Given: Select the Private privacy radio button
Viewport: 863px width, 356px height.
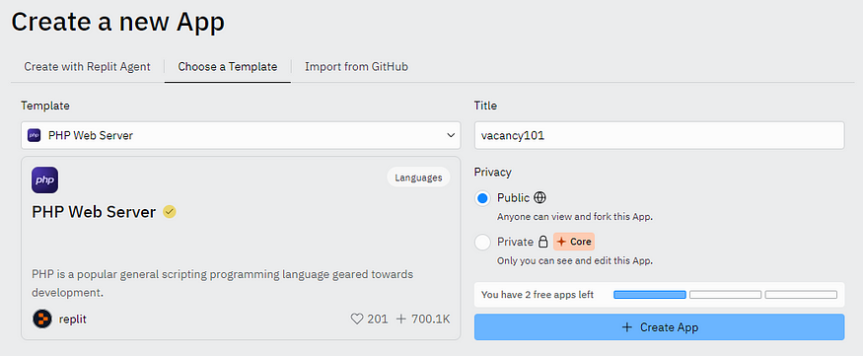Looking at the screenshot, I should (482, 243).
